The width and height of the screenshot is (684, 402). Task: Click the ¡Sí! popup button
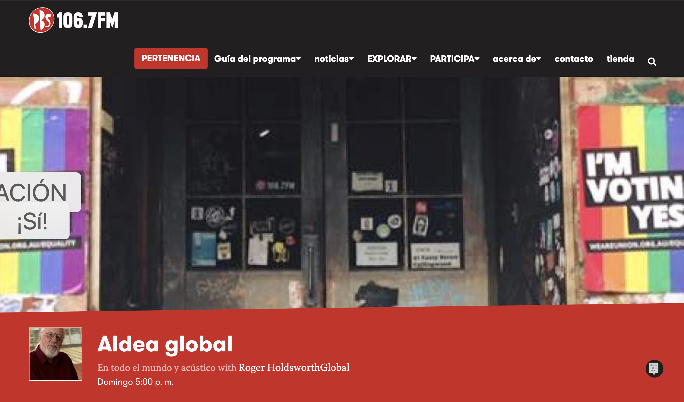pos(33,222)
